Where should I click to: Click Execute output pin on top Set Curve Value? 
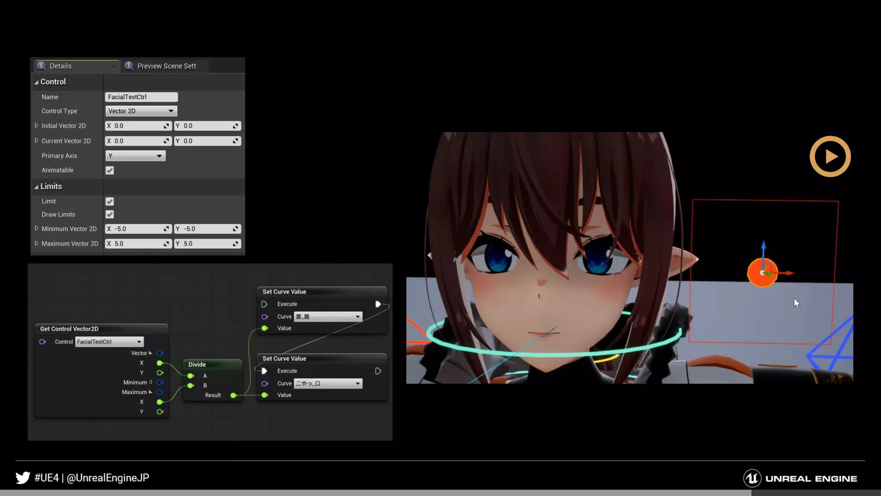(378, 304)
